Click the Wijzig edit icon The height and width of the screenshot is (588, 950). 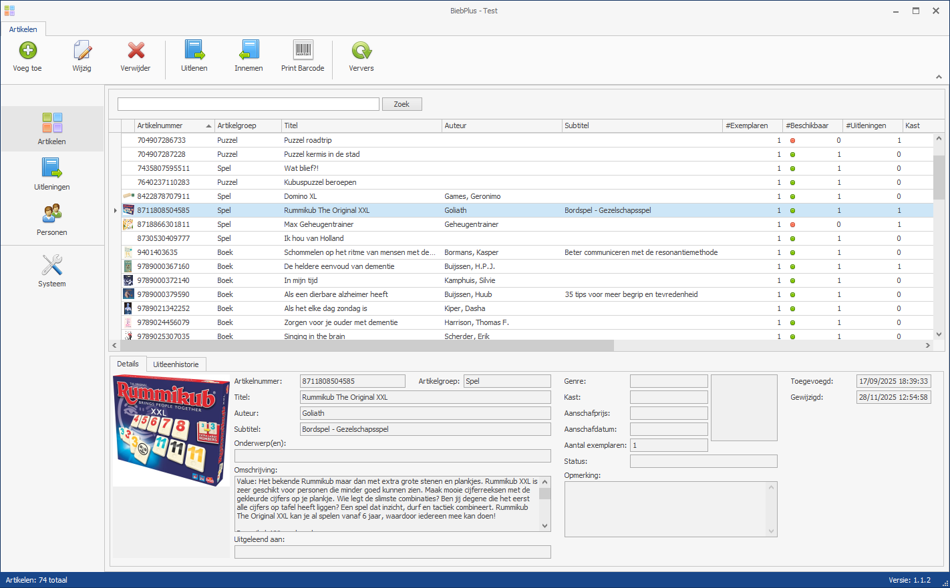point(82,51)
